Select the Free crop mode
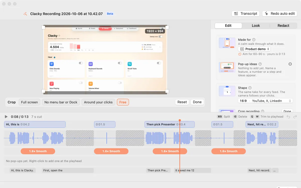The height and width of the screenshot is (188, 301). [123, 102]
